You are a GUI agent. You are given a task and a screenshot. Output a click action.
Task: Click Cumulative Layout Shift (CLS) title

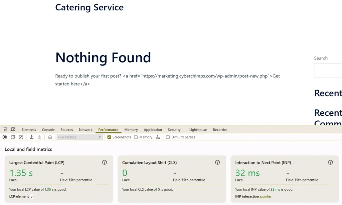pos(149,163)
